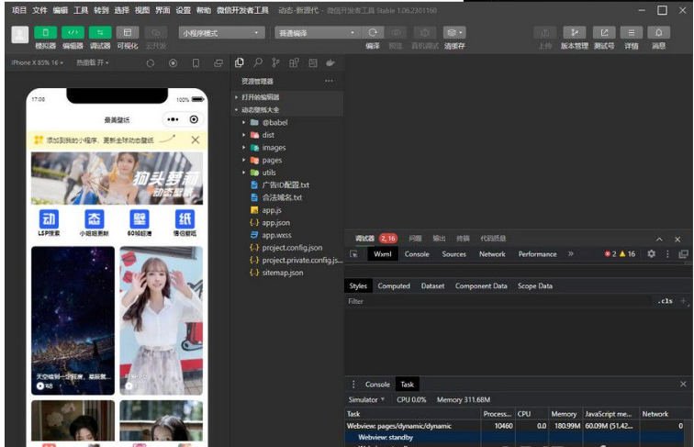Click the 动 LSP搜索 category button

click(x=50, y=219)
